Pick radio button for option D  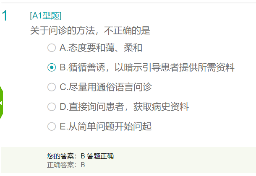(x=52, y=107)
